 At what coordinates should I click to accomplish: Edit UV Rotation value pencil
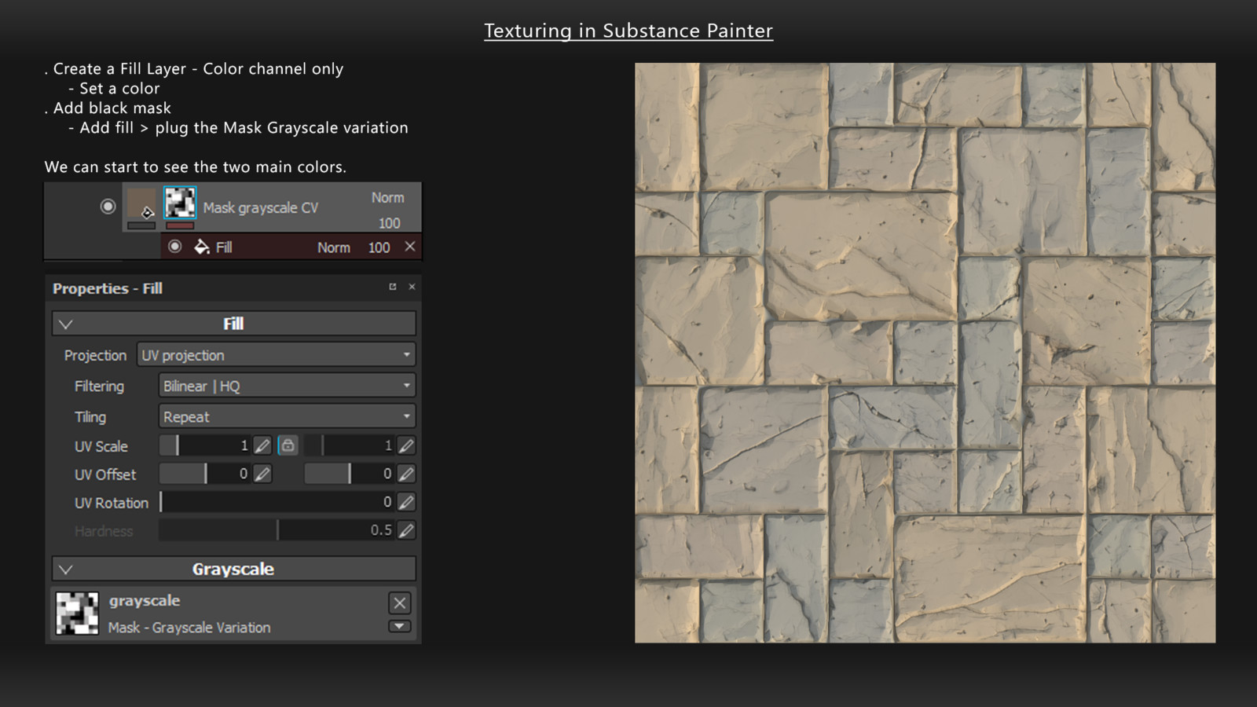406,502
